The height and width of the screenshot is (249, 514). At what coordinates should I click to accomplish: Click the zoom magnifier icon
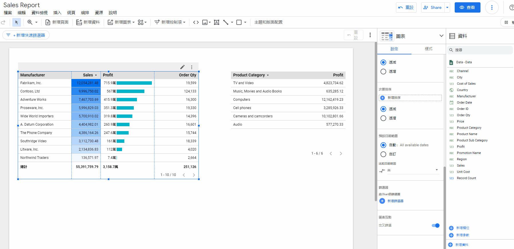30,22
